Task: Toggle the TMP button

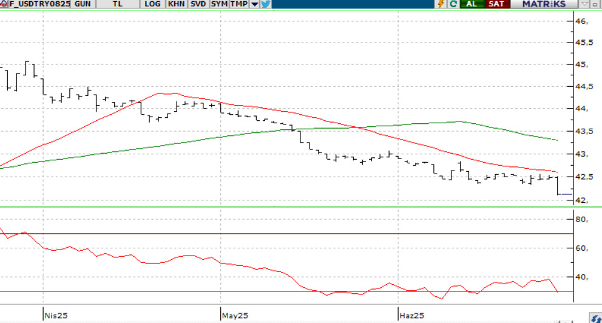Action: [239, 4]
